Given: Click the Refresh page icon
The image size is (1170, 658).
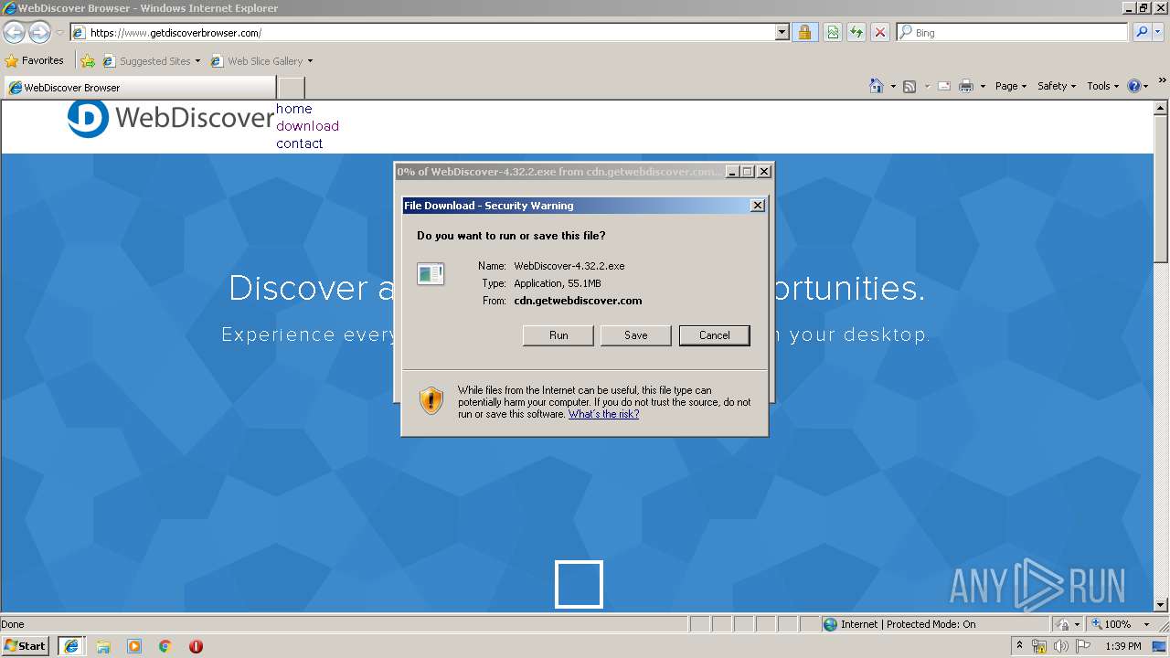Looking at the screenshot, I should pos(856,32).
